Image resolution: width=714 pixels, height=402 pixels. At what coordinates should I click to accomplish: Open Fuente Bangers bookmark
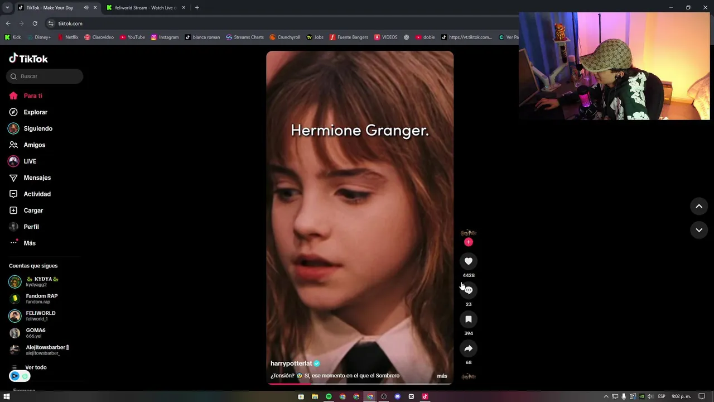[349, 37]
